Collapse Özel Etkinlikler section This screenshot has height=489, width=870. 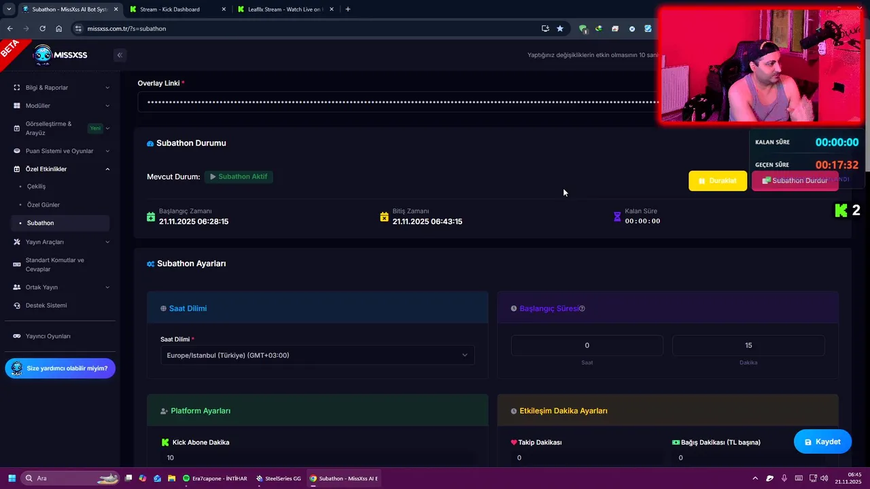(60, 169)
